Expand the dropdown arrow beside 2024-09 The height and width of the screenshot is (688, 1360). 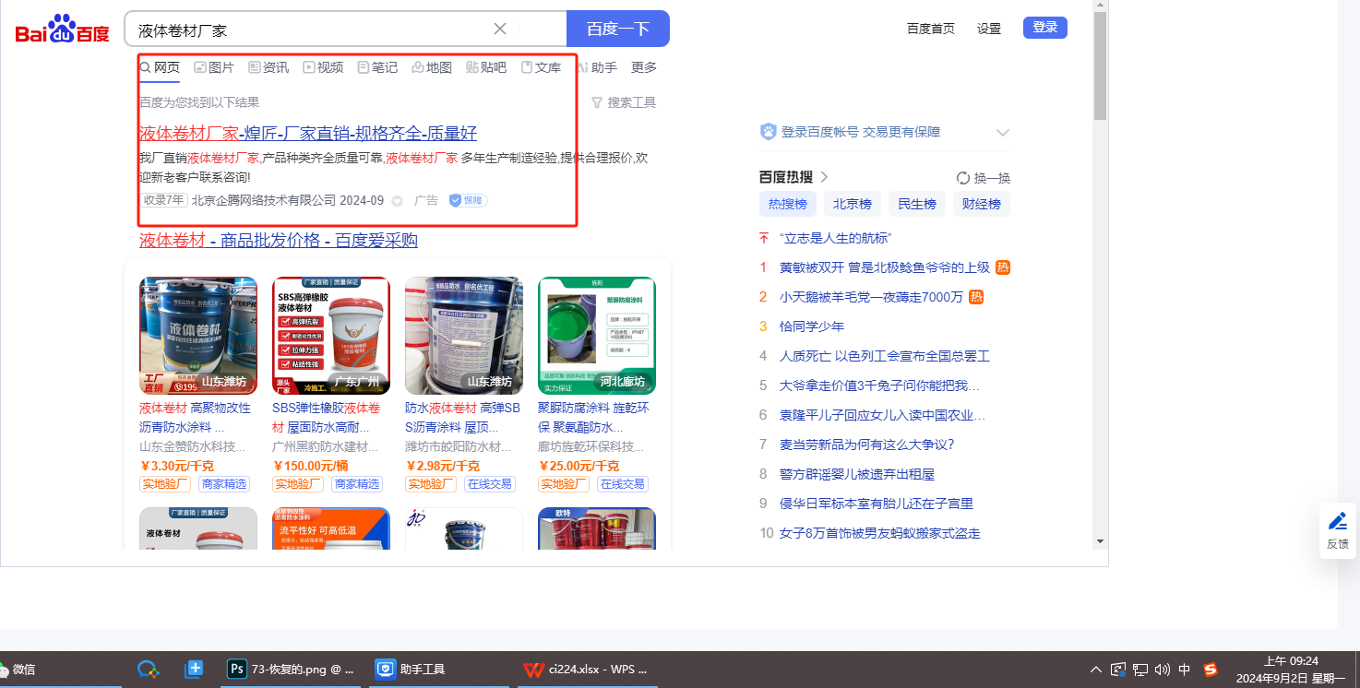coord(398,201)
